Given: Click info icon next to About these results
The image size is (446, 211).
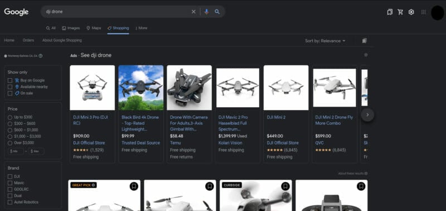Looking at the screenshot, I should tap(366, 174).
